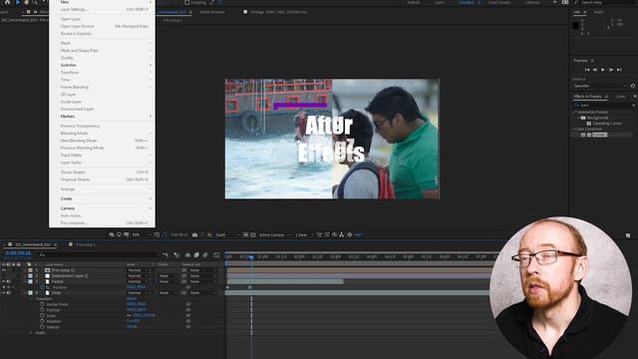638x359 pixels.
Task: Toggle shy layers icon in timeline
Action: pyautogui.click(x=187, y=255)
